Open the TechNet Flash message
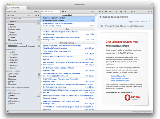Viewport: 160px width, 119px height. point(68,108)
